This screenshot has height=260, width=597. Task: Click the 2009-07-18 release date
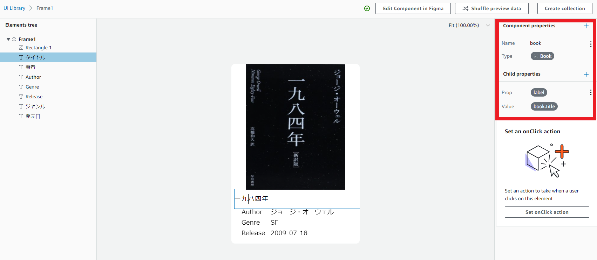click(289, 233)
